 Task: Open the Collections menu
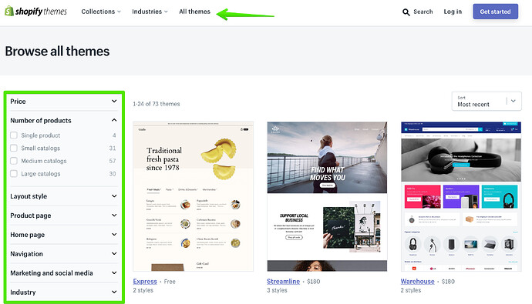click(101, 12)
